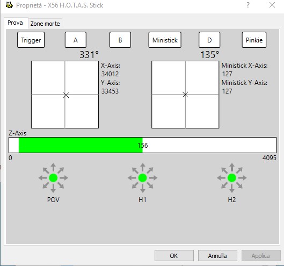Click the B button indicator
Screen dimensions: 284x266
[120, 40]
